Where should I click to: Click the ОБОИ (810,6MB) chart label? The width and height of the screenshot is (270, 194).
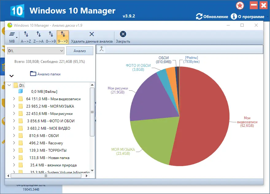(x=164, y=60)
